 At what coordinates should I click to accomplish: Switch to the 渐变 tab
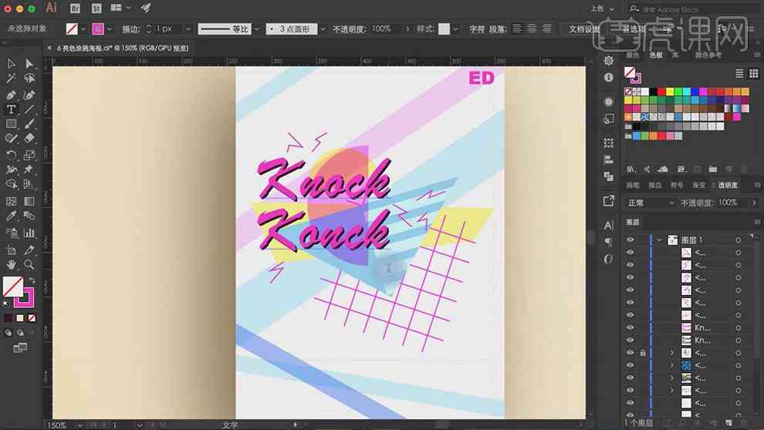698,185
